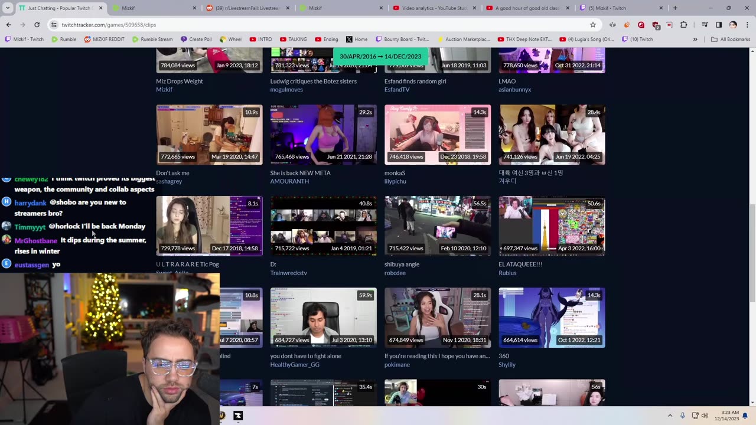Image resolution: width=756 pixels, height=425 pixels.
Task: Play the 'Don't ask me' clip thumbnail
Action: (x=209, y=135)
